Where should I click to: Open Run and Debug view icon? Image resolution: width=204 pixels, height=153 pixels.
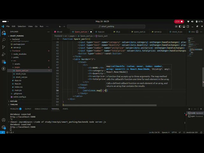[4, 54]
